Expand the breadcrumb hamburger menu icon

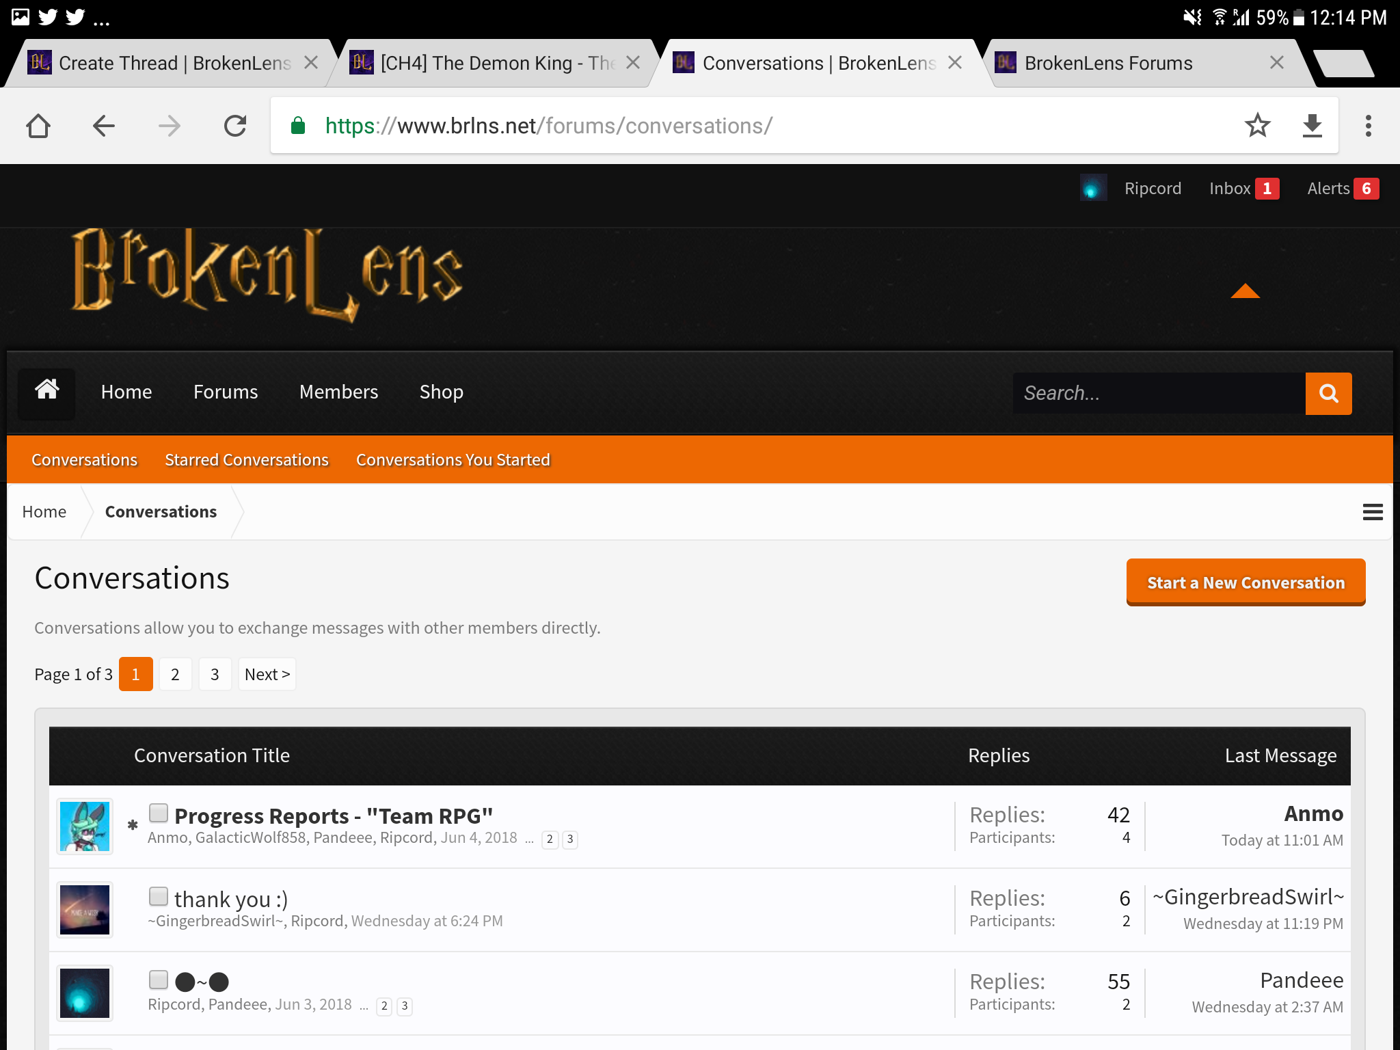[x=1372, y=512]
